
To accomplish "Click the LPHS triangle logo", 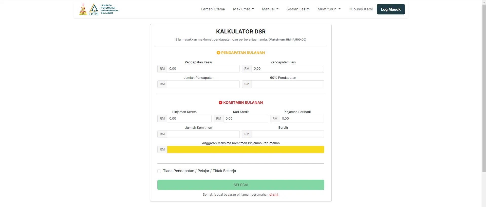I will click(94, 9).
